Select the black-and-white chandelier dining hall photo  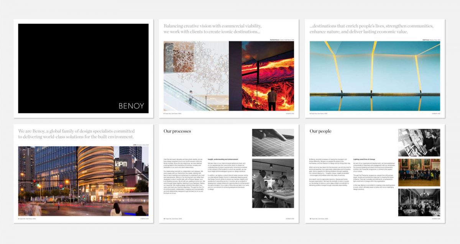point(419,202)
